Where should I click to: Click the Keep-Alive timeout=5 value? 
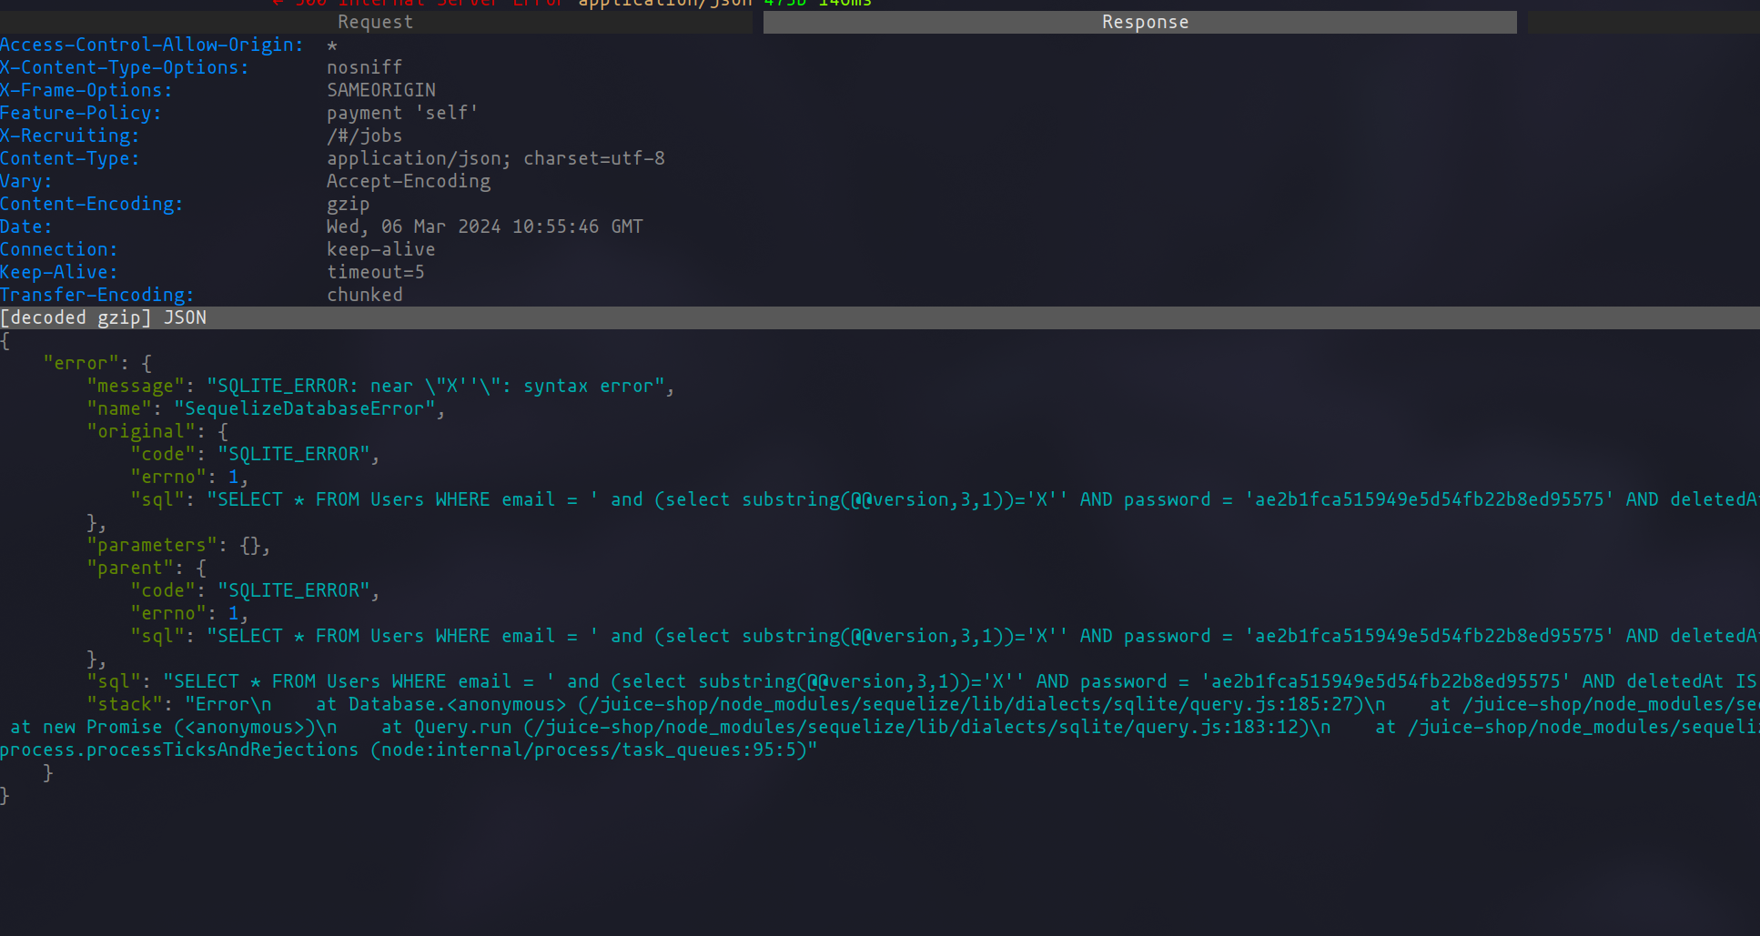[375, 272]
